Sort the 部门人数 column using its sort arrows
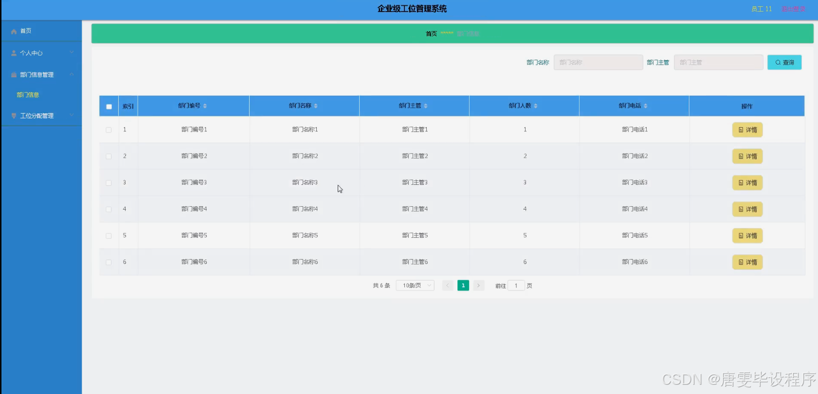Image resolution: width=818 pixels, height=394 pixels. point(536,106)
